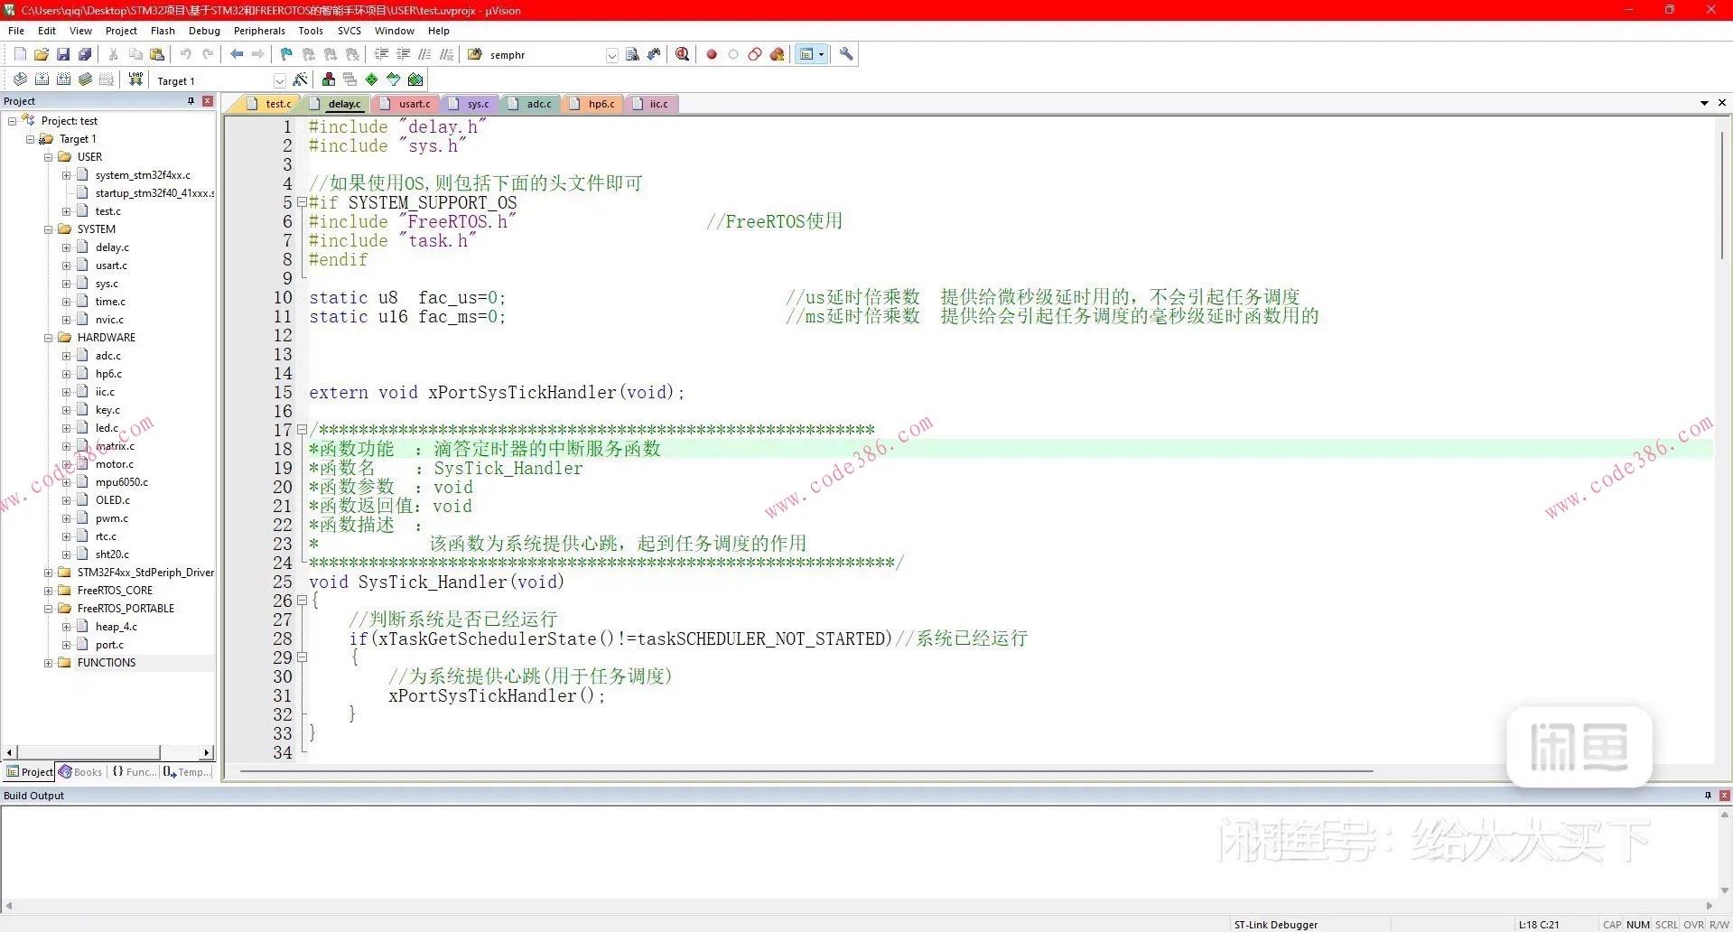Open the Peripherals menu
Viewport: 1733px width, 932px height.
(259, 31)
